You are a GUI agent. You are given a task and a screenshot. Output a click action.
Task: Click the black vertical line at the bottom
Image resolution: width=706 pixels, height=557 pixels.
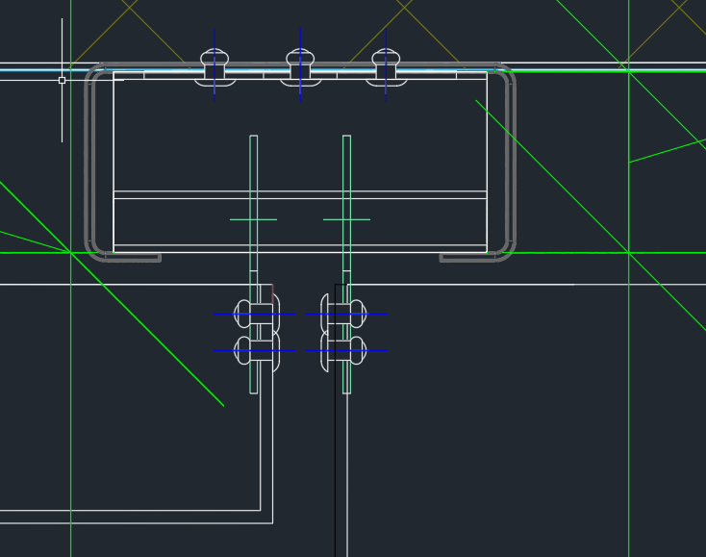tap(336, 462)
